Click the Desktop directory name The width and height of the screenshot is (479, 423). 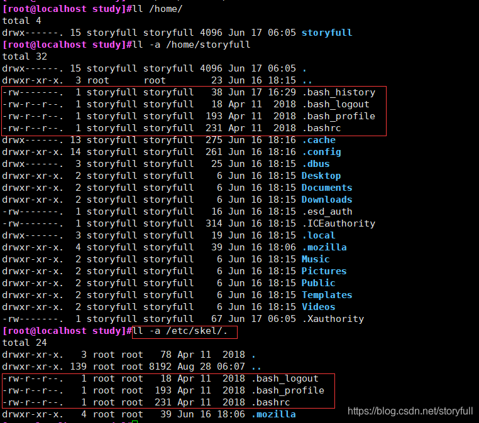321,176
